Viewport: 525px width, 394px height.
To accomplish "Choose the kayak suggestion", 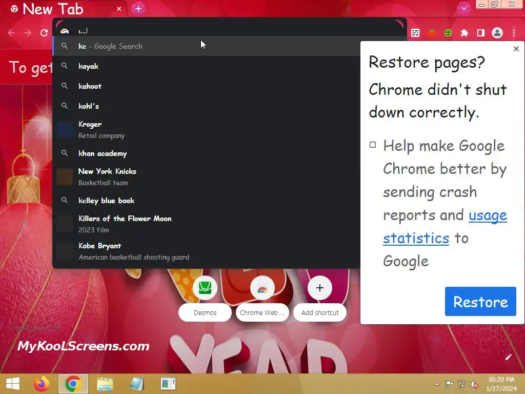I will [x=206, y=66].
